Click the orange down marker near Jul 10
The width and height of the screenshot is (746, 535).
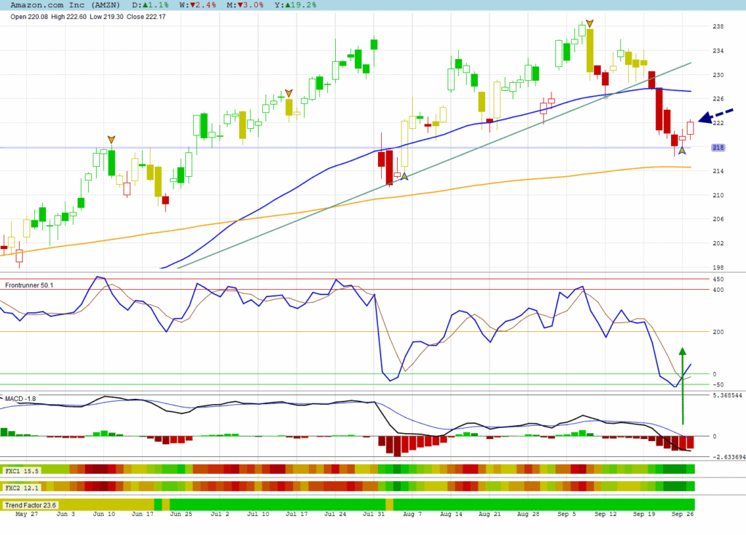coord(288,92)
